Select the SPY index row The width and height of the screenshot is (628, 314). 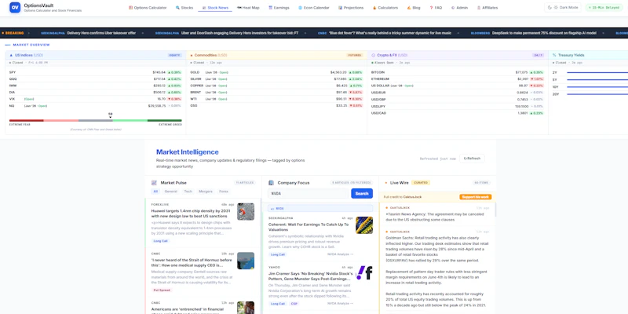[95, 72]
